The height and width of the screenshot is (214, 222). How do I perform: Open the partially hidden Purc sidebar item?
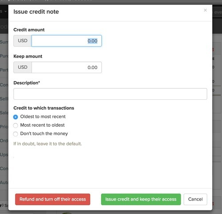[4, 56]
